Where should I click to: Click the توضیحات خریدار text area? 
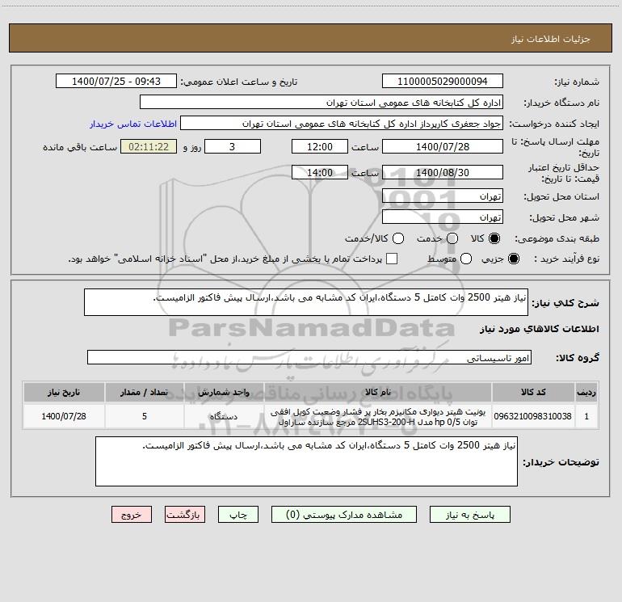click(306, 461)
